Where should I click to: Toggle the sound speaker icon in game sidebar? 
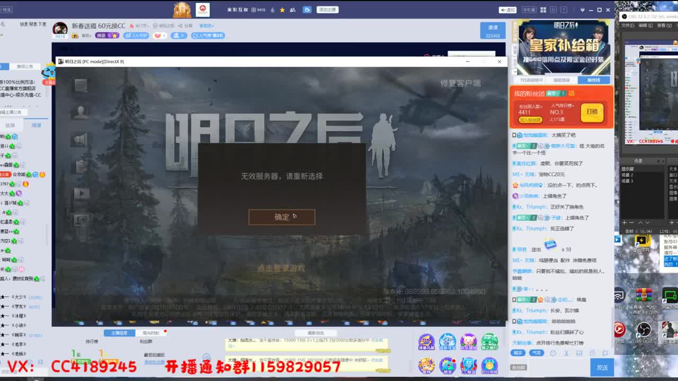pos(81,139)
